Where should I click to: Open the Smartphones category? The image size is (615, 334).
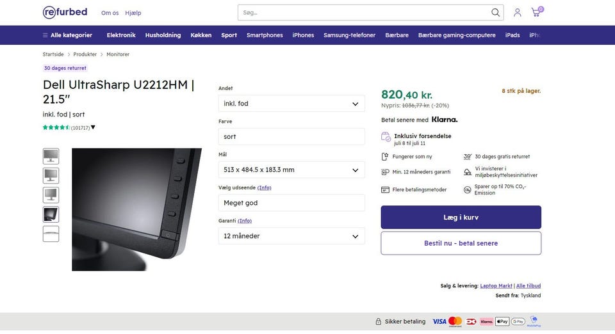pyautogui.click(x=265, y=35)
